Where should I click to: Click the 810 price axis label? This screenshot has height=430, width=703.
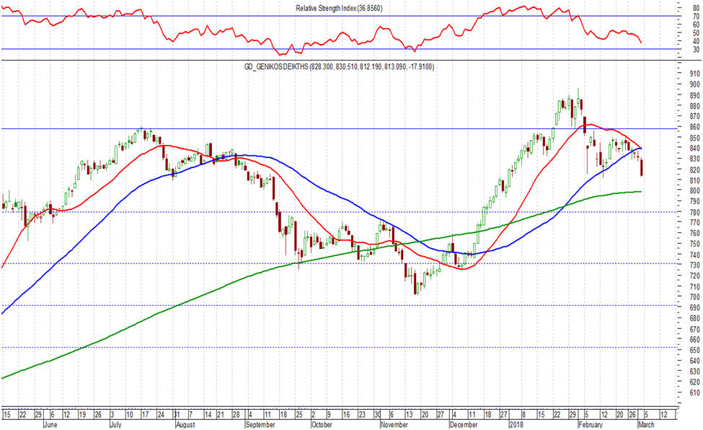click(x=694, y=180)
